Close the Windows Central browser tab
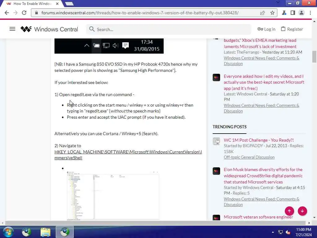317x238 pixels. [x=57, y=4]
